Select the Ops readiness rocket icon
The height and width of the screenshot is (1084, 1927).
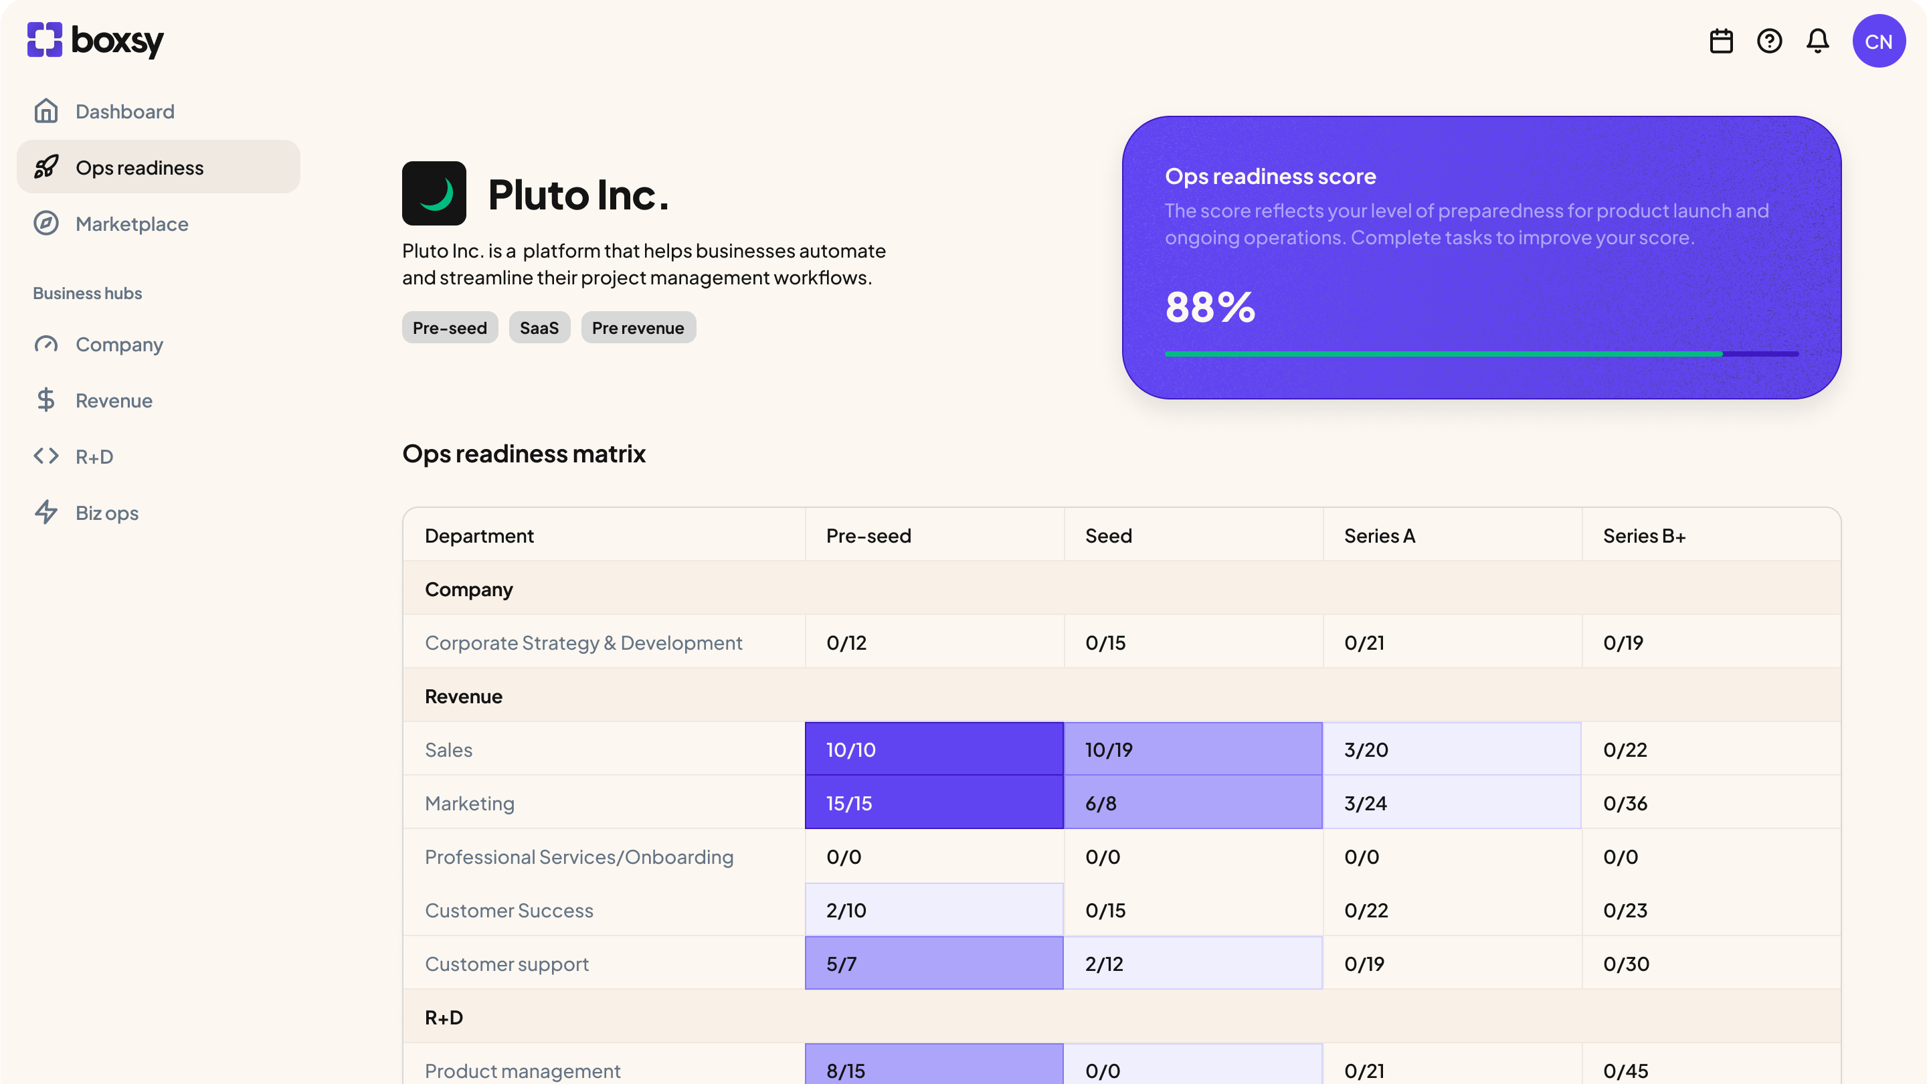pyautogui.click(x=46, y=167)
